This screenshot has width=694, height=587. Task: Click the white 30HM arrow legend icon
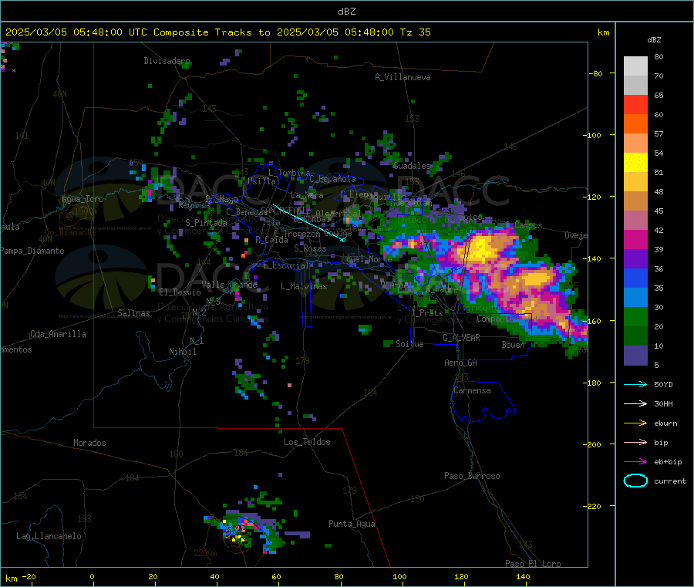click(635, 403)
